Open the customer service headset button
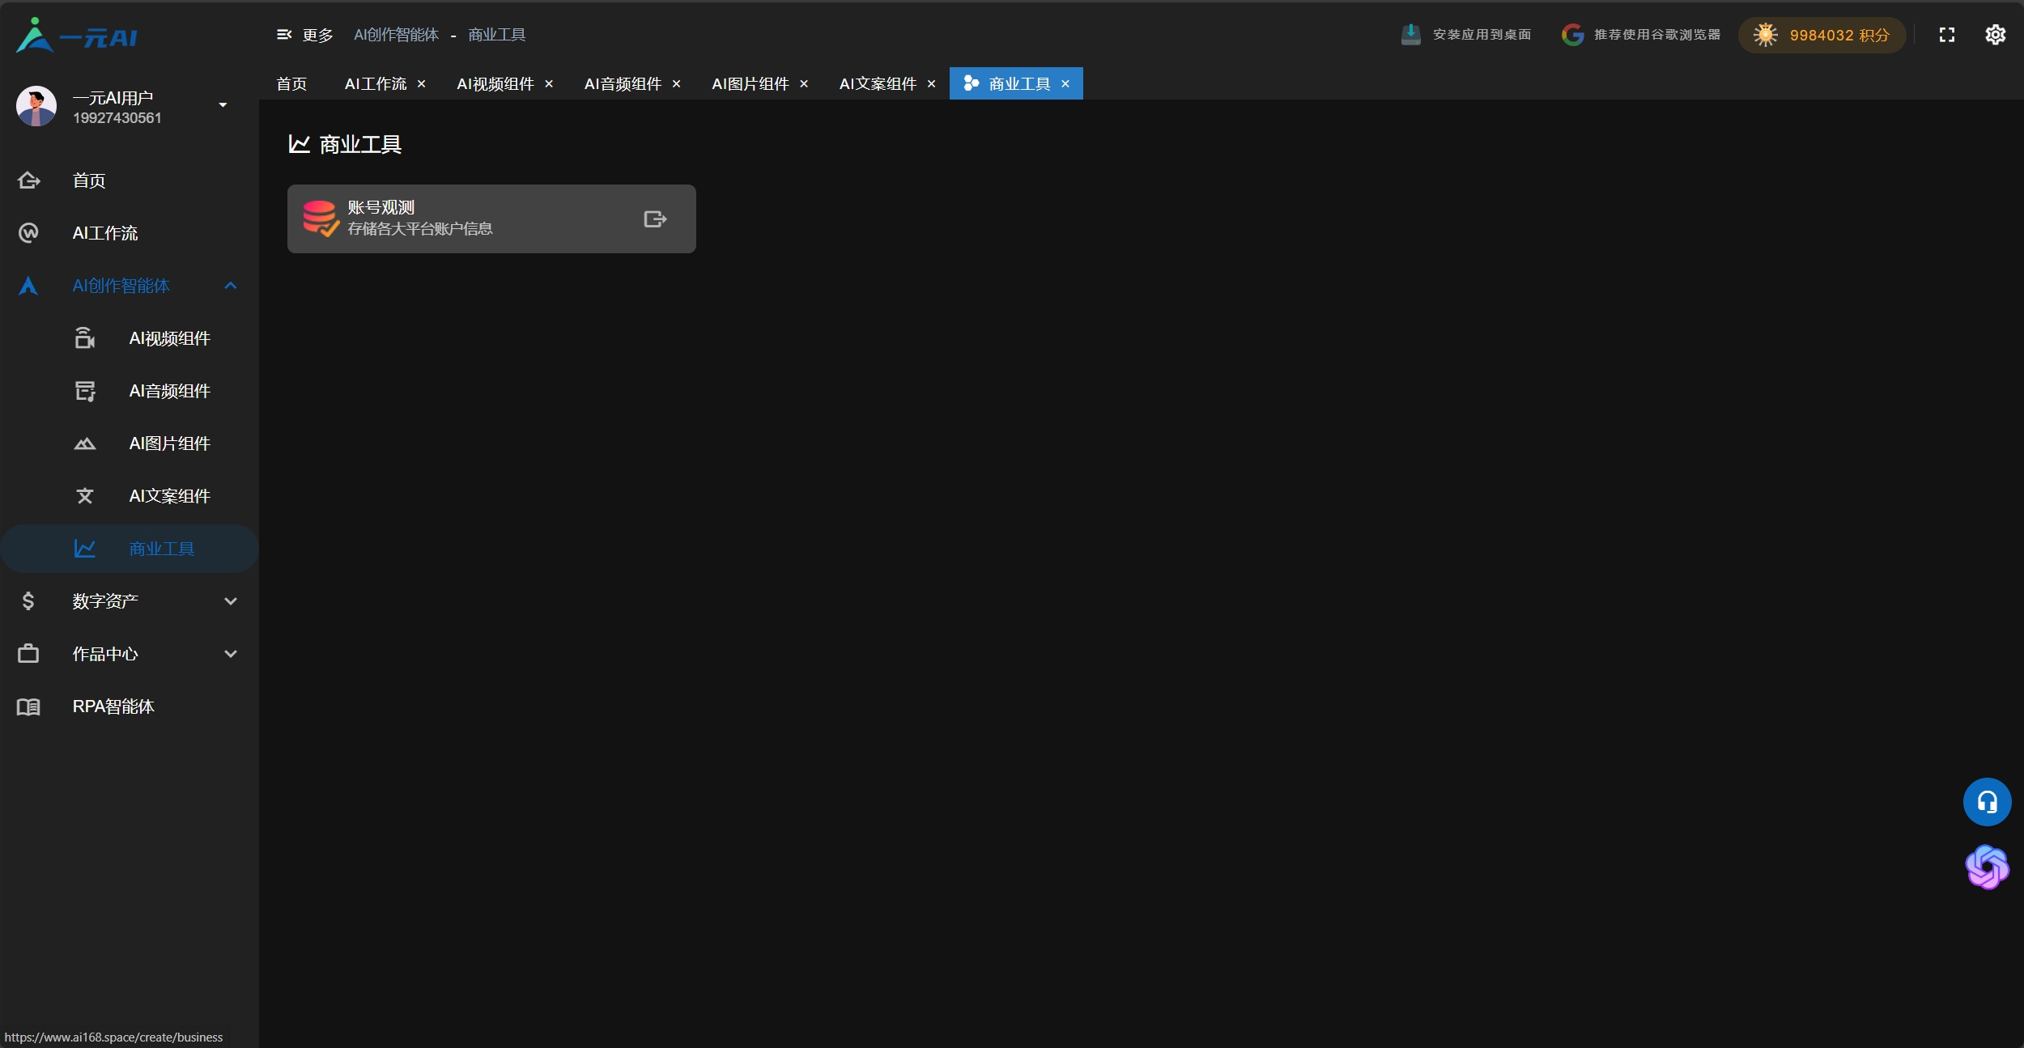The width and height of the screenshot is (2024, 1048). pos(1986,802)
